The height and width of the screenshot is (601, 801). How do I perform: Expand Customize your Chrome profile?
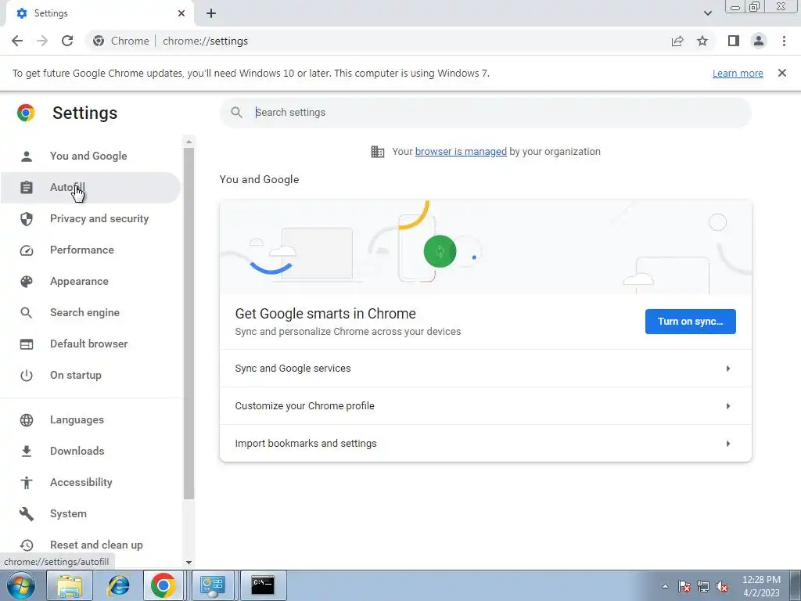pos(485,406)
